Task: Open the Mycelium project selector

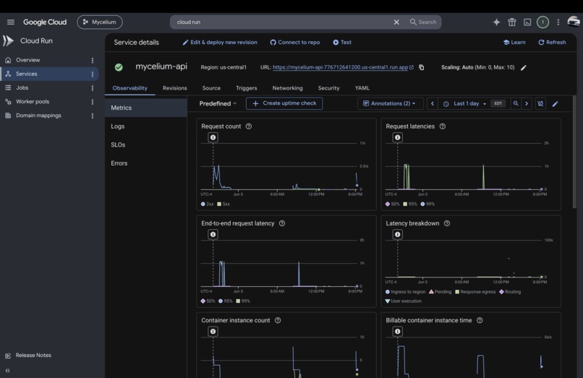Action: (100, 22)
